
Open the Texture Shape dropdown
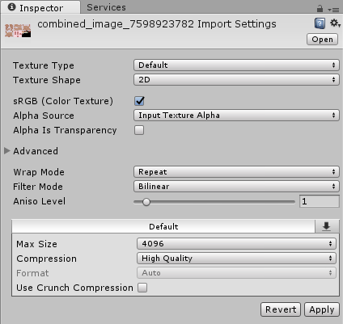point(236,80)
